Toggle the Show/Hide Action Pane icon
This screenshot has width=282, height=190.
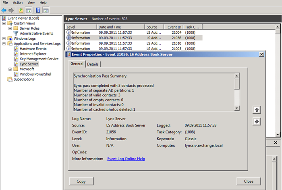coord(46,10)
